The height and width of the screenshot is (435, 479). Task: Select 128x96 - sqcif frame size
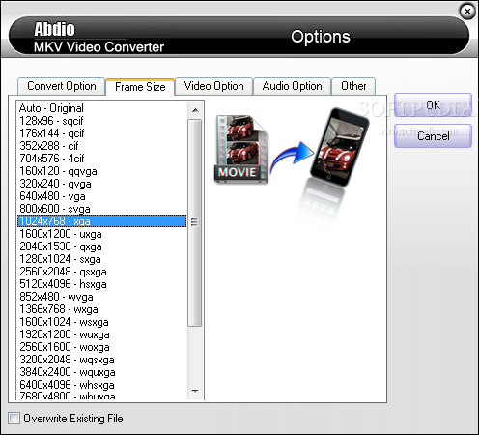(x=101, y=121)
